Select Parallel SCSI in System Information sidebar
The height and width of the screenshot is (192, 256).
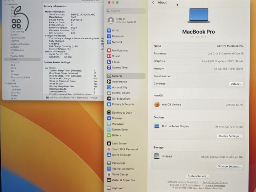click(x=17, y=56)
